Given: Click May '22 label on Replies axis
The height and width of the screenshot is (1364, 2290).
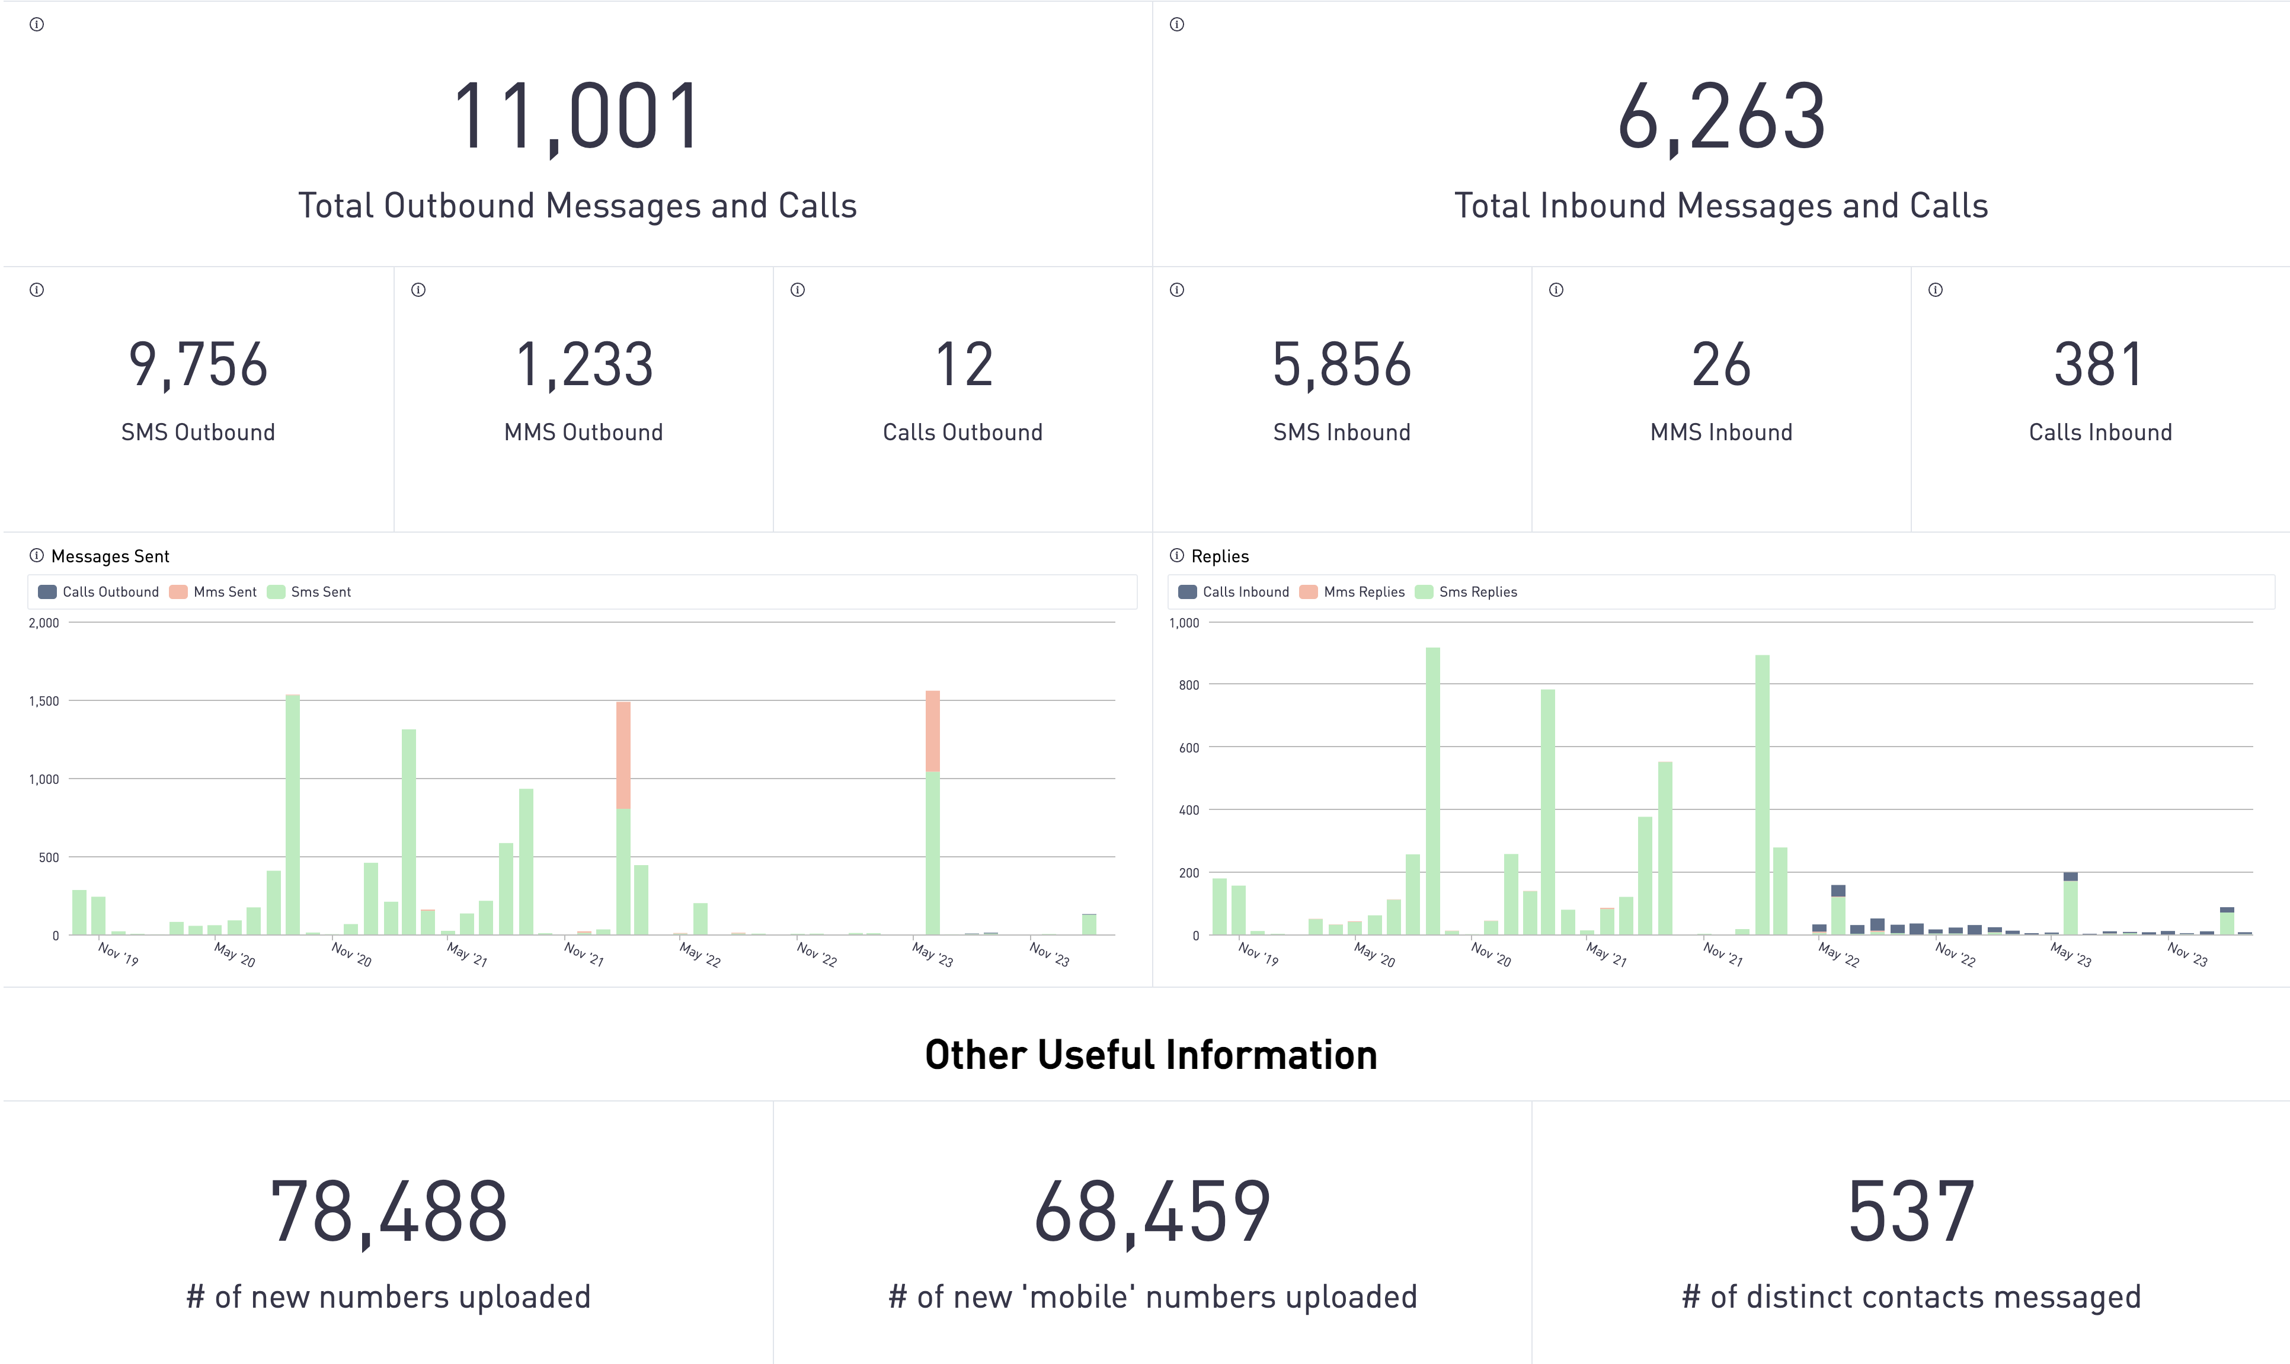Looking at the screenshot, I should coord(1838,954).
